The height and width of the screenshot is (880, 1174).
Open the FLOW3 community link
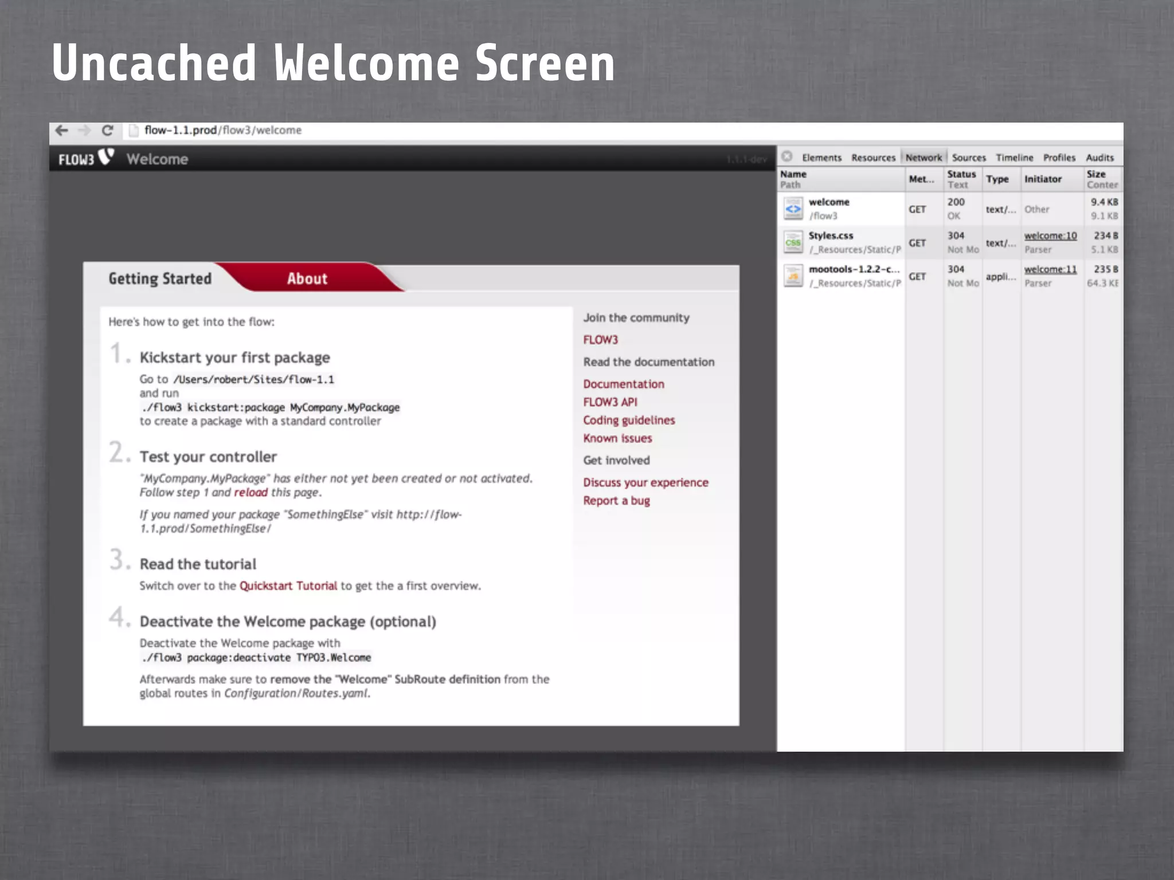tap(601, 340)
